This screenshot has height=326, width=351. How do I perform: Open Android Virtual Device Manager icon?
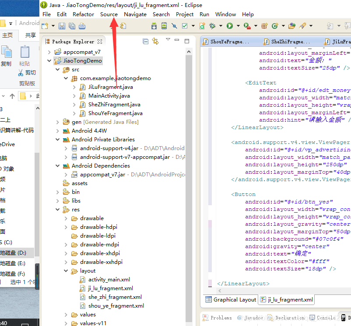point(164,26)
